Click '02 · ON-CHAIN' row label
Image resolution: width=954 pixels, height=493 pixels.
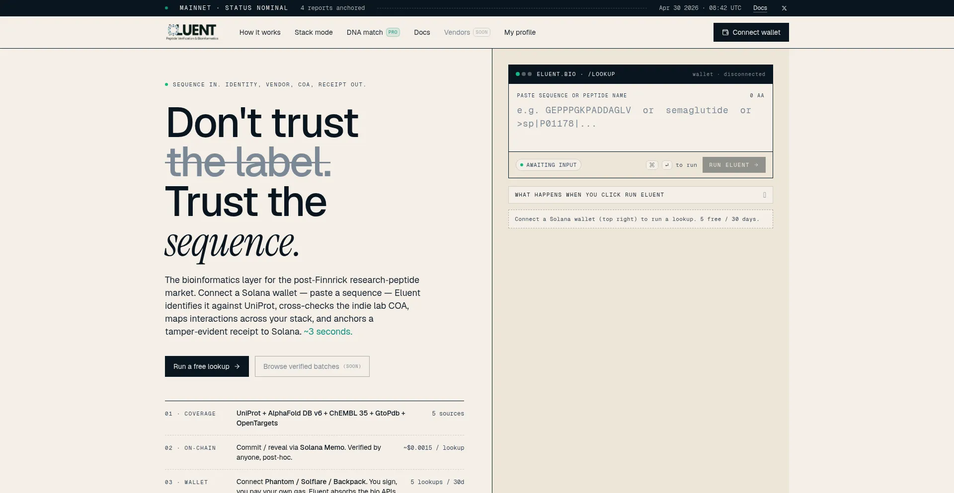point(190,448)
